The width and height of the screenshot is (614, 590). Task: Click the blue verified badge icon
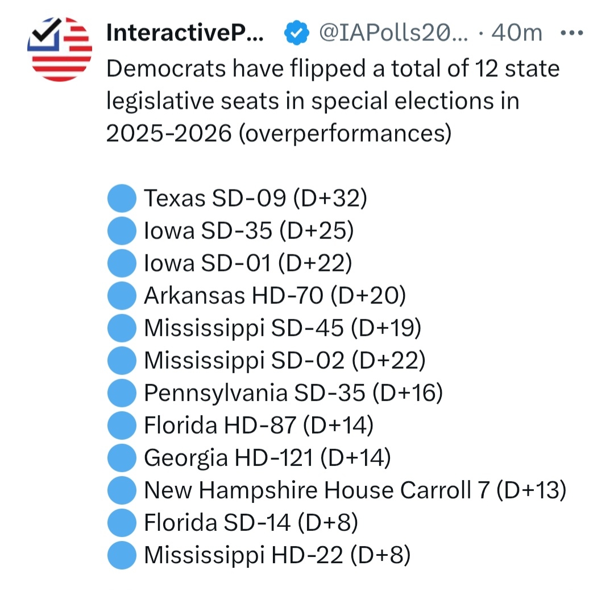(x=296, y=34)
